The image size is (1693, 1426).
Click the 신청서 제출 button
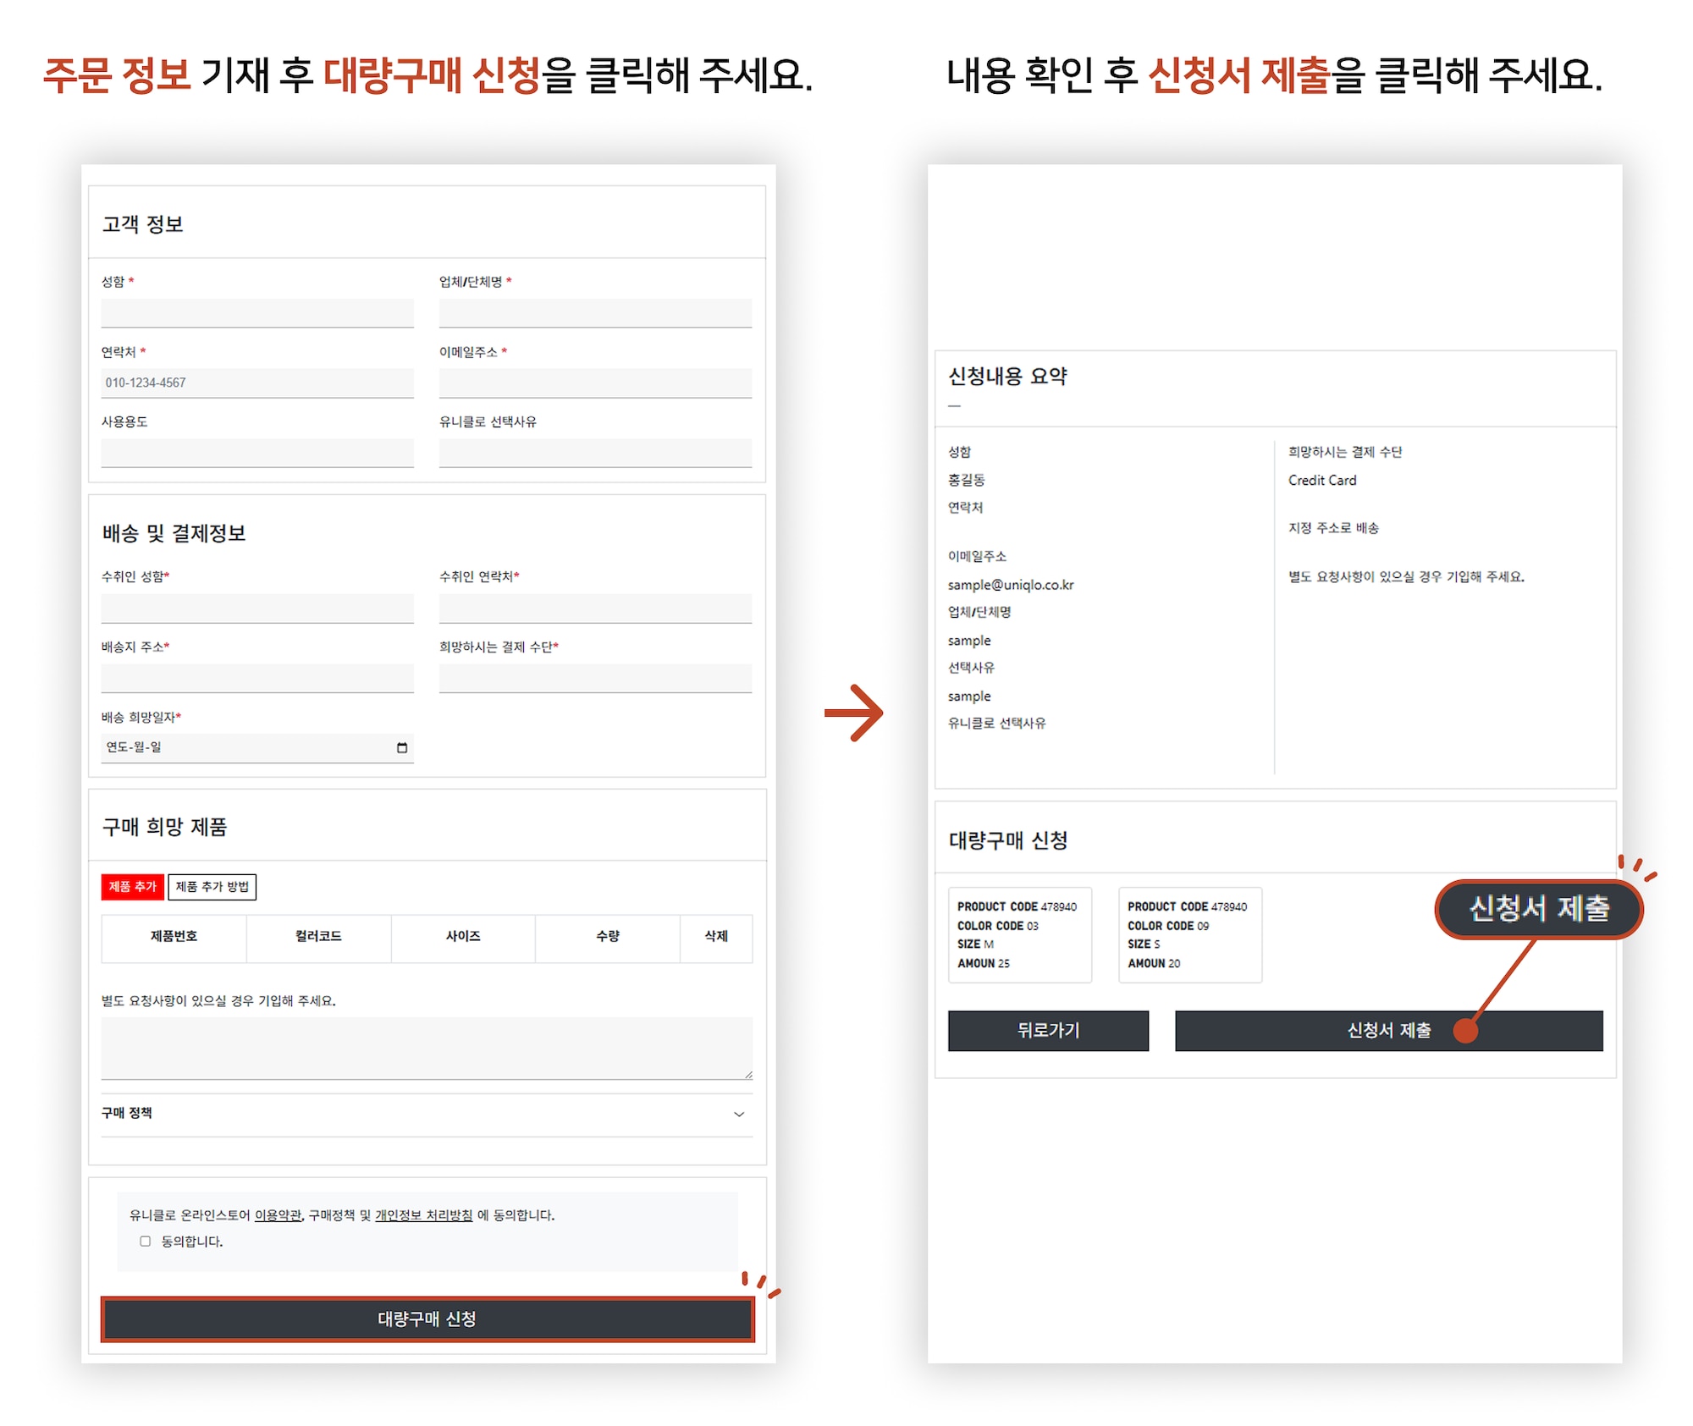(x=1388, y=1032)
